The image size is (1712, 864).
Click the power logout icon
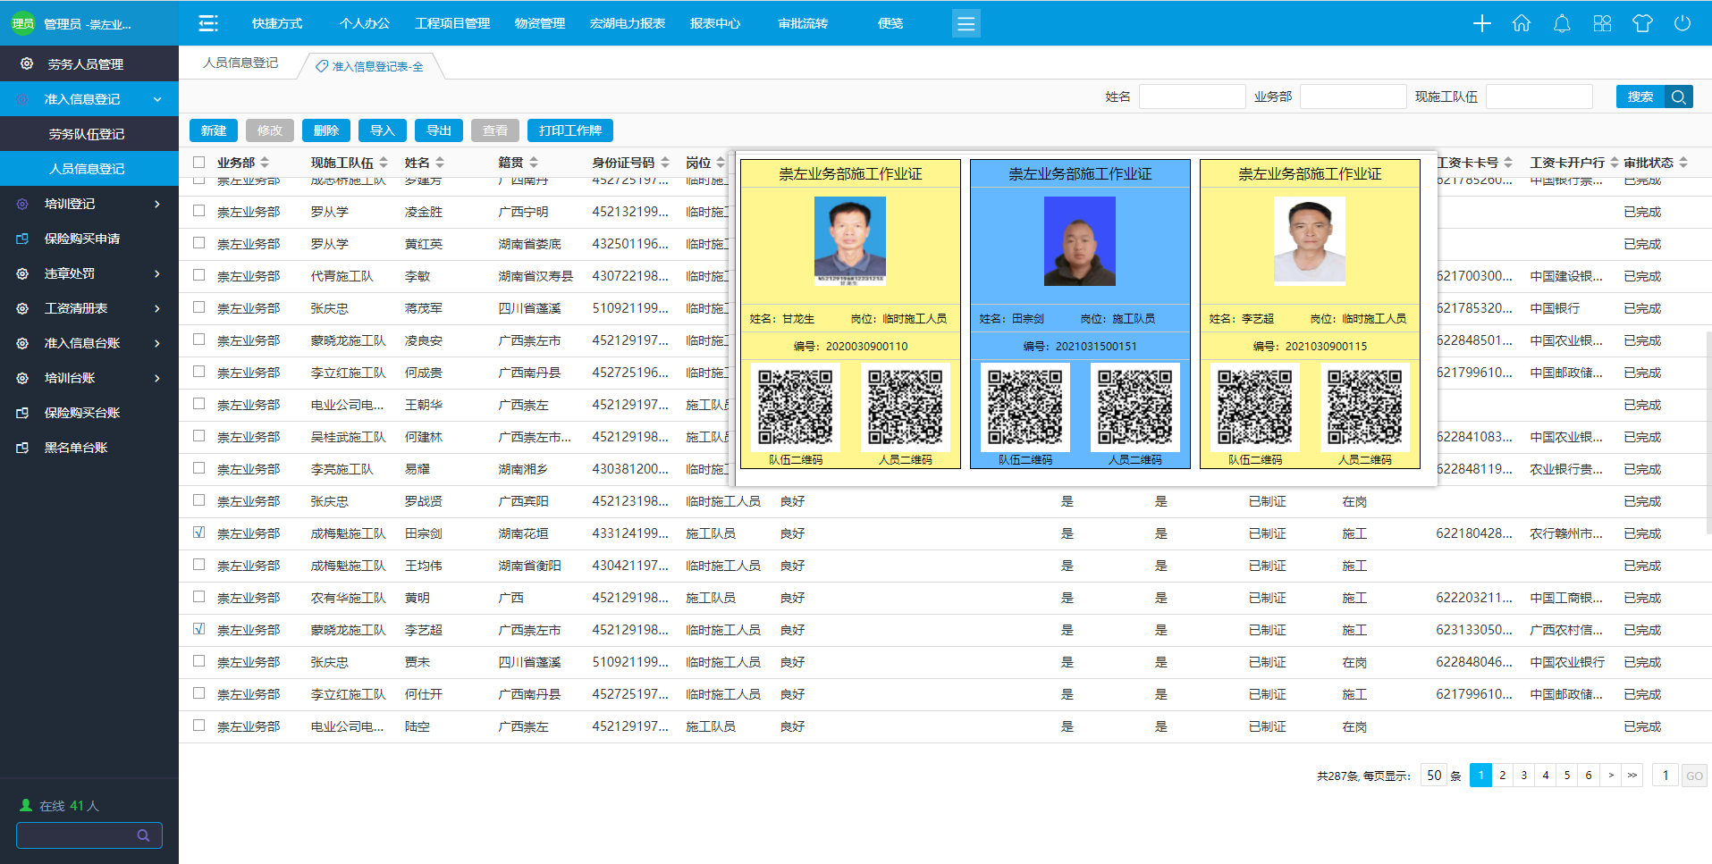(1682, 23)
